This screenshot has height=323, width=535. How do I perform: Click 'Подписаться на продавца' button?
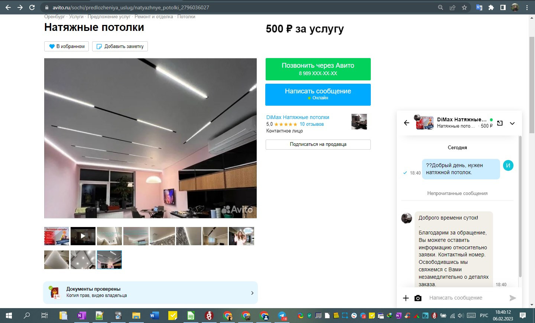(318, 144)
